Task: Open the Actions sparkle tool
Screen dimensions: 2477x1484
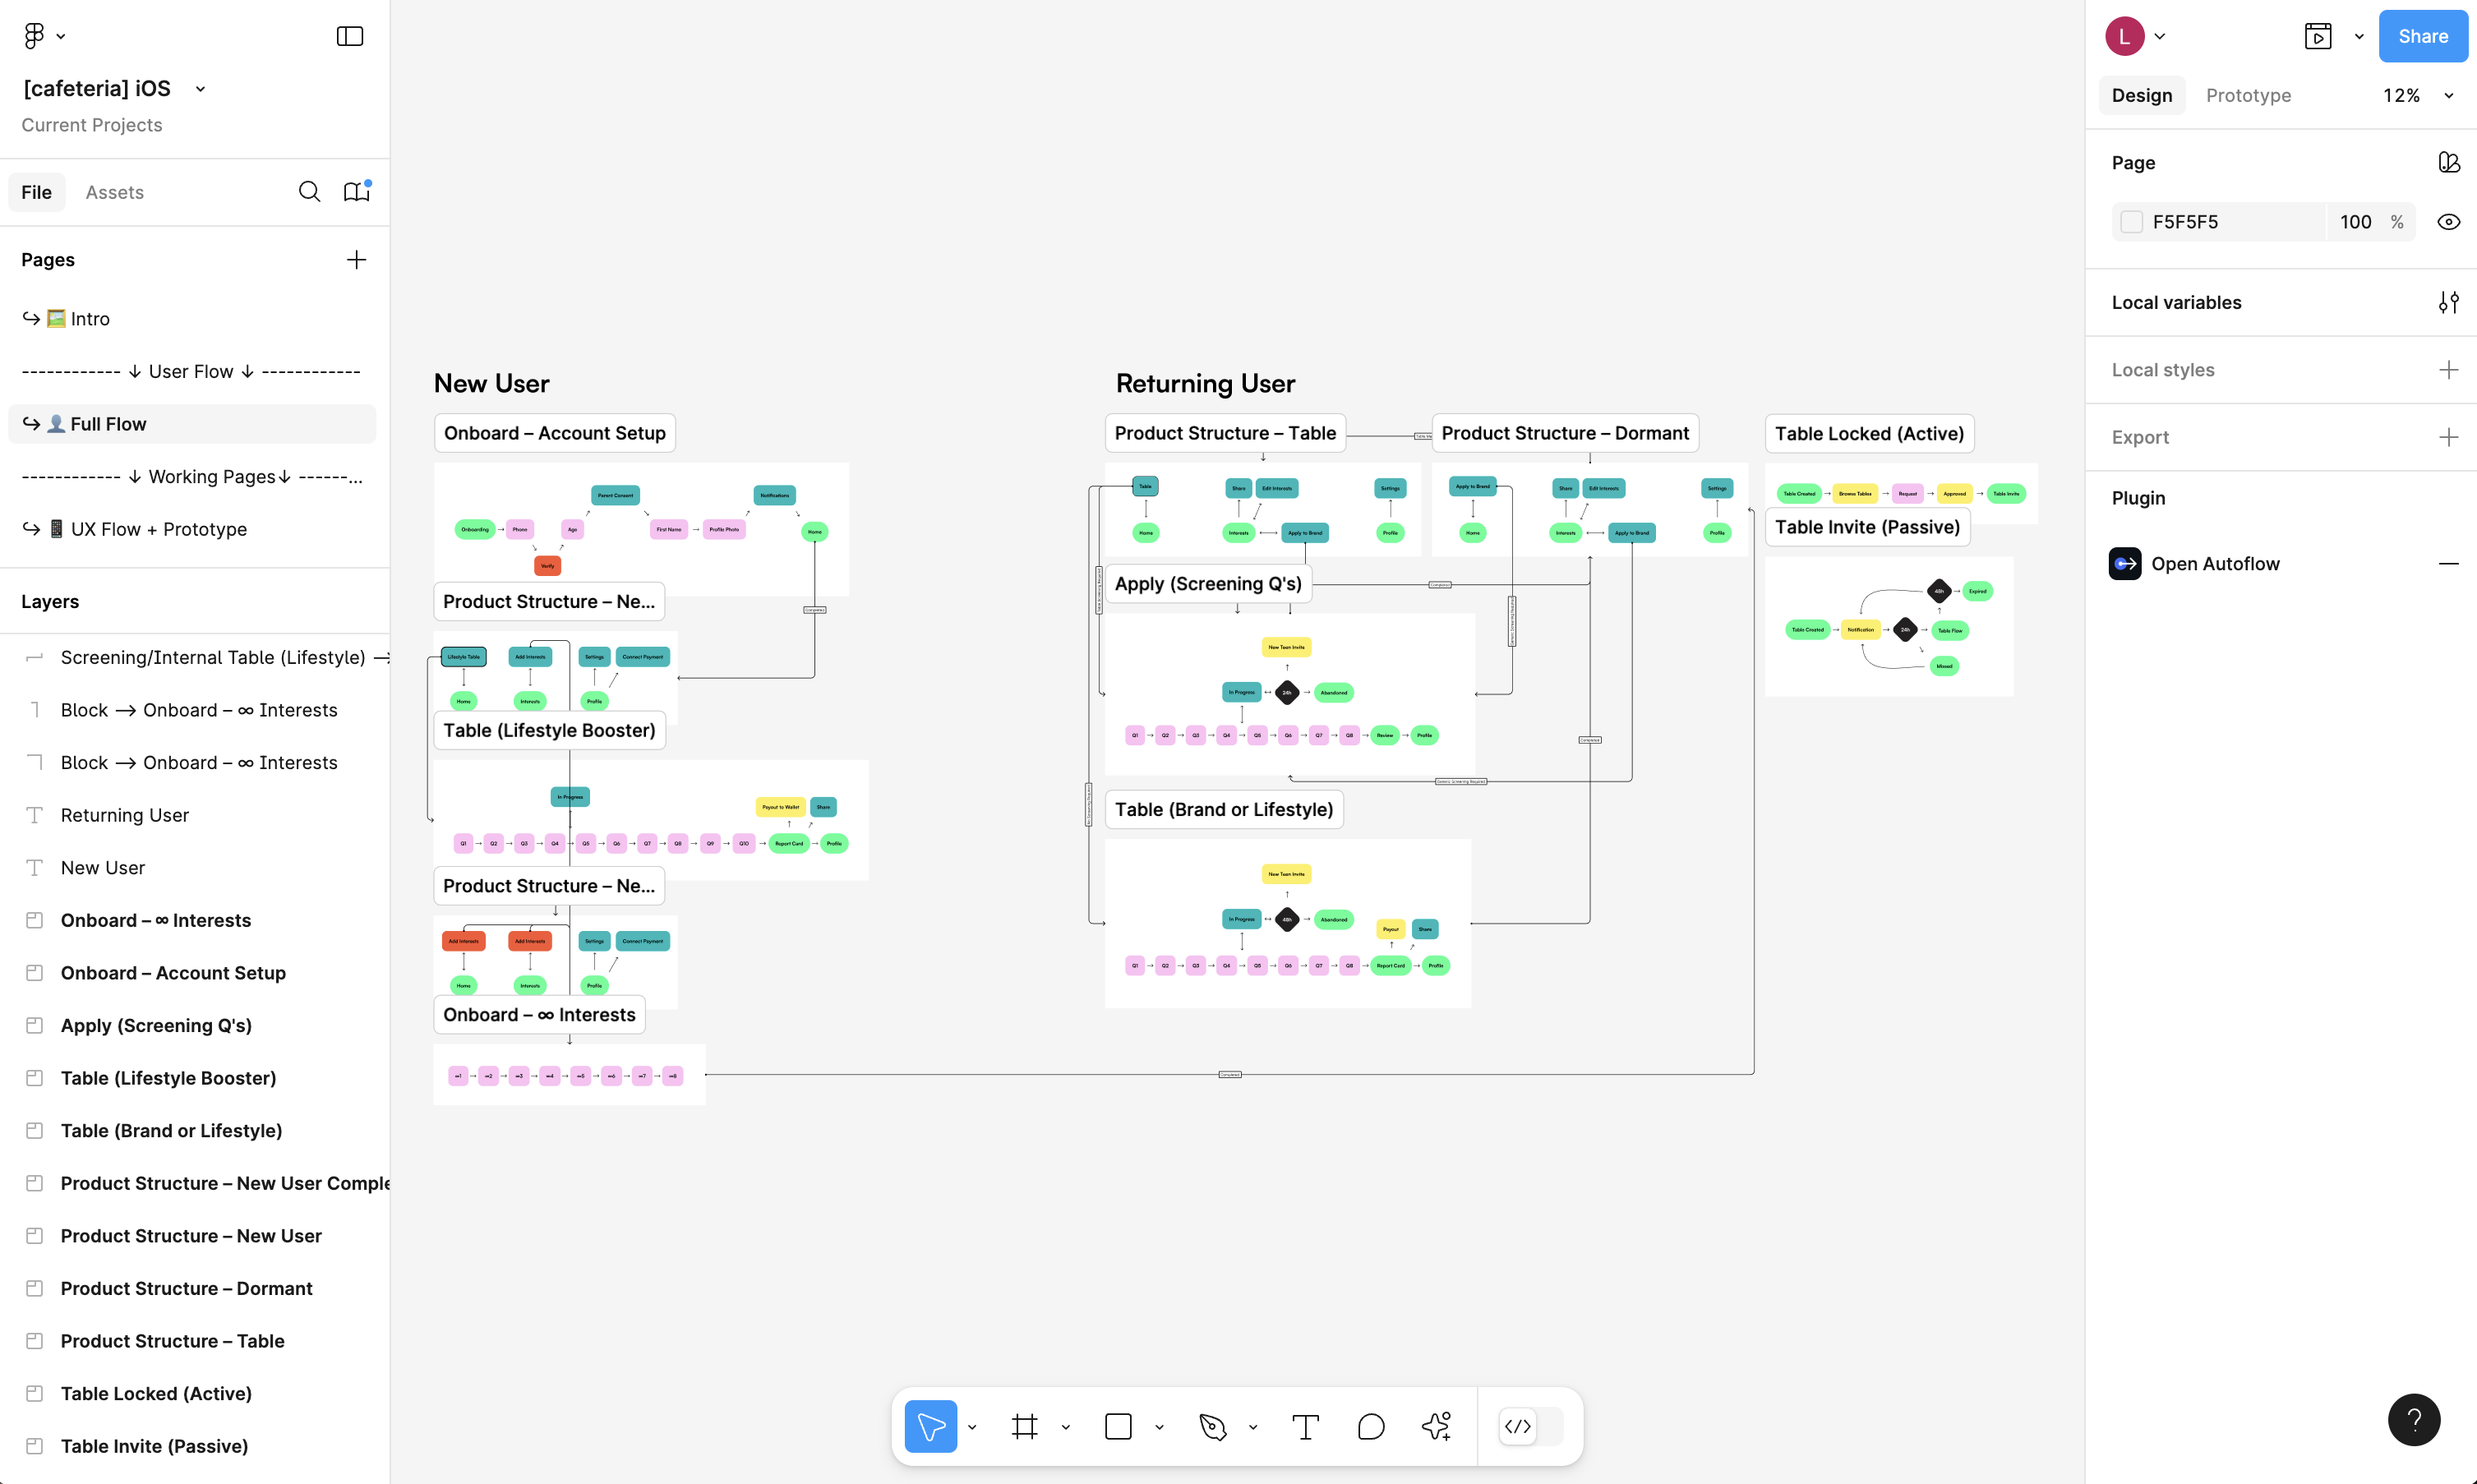Action: [x=1436, y=1426]
